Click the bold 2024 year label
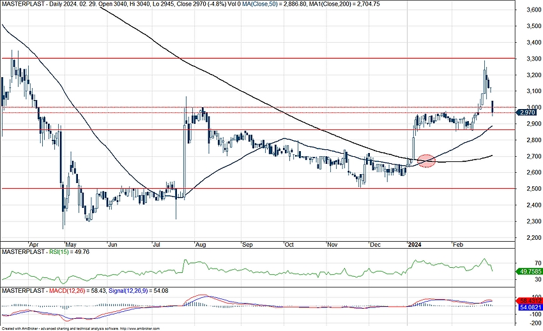This screenshot has width=543, height=331. [x=415, y=245]
